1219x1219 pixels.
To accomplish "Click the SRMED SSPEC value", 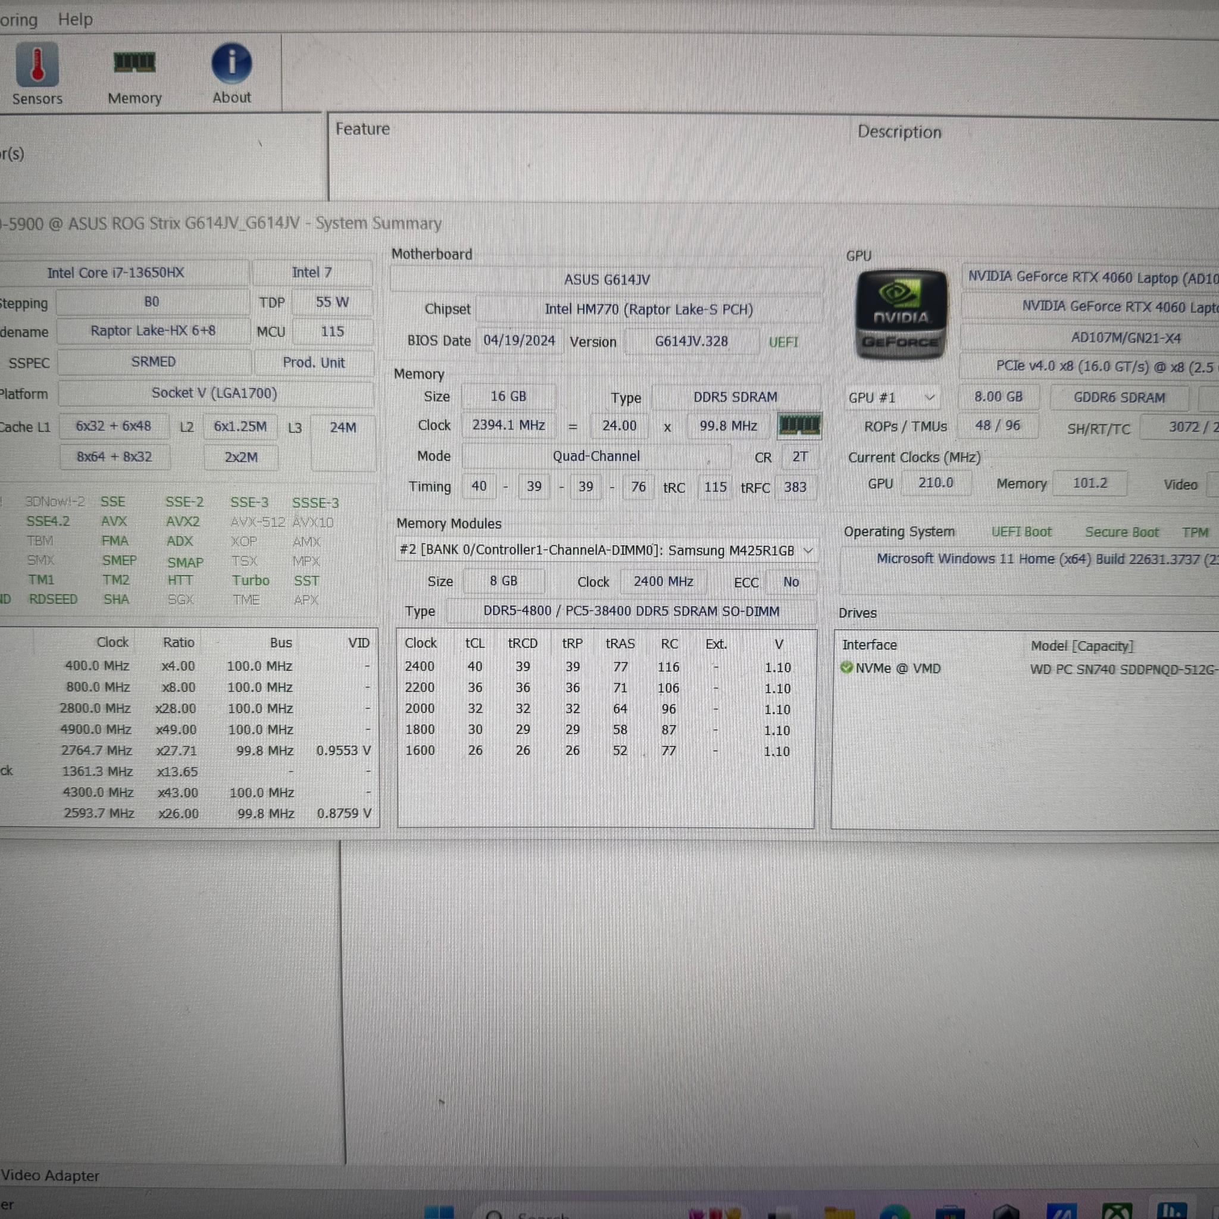I will pos(154,362).
